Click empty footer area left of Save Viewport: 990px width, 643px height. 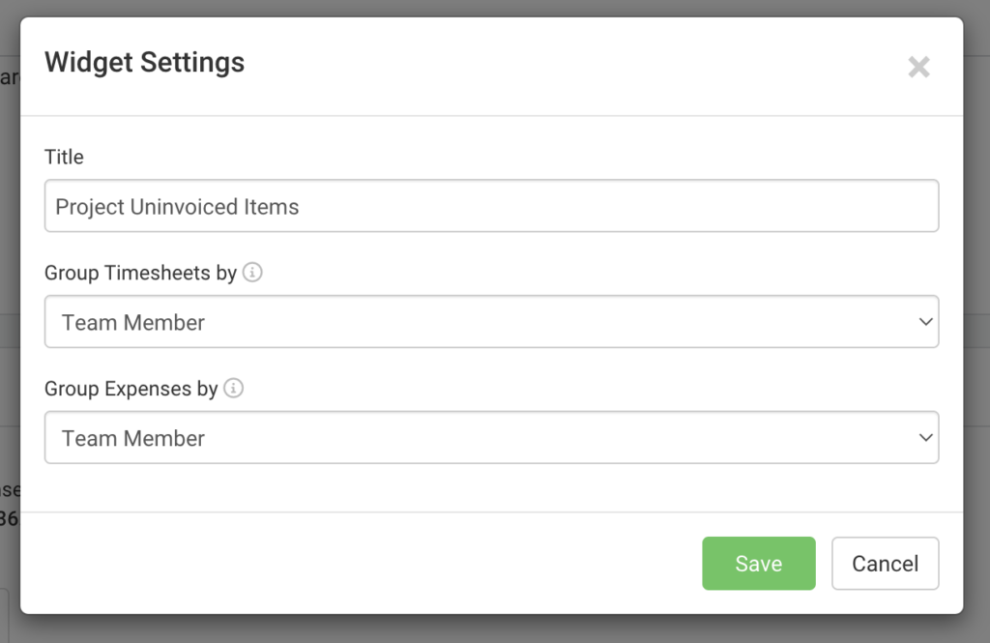[360, 564]
